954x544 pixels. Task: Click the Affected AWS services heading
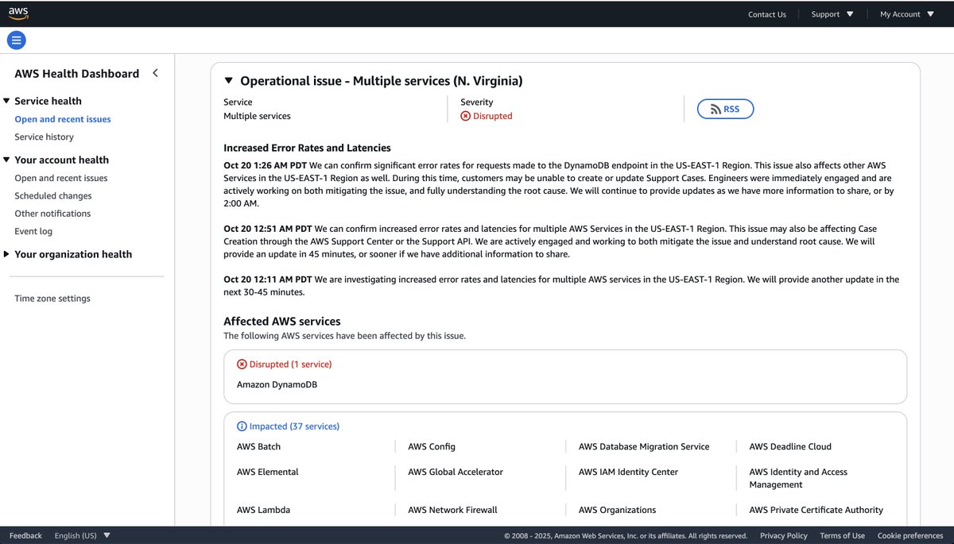282,322
